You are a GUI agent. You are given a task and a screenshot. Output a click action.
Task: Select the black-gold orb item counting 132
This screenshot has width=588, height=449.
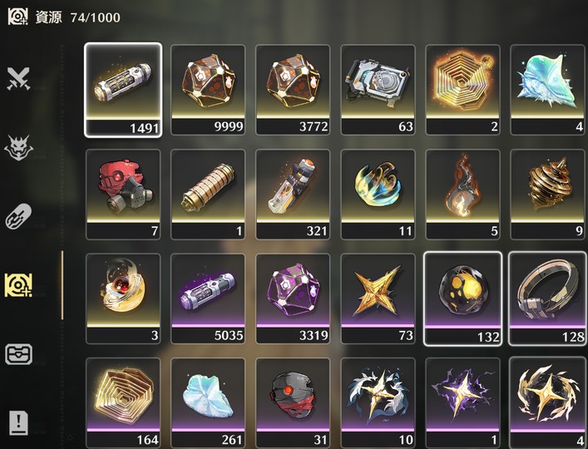(462, 299)
